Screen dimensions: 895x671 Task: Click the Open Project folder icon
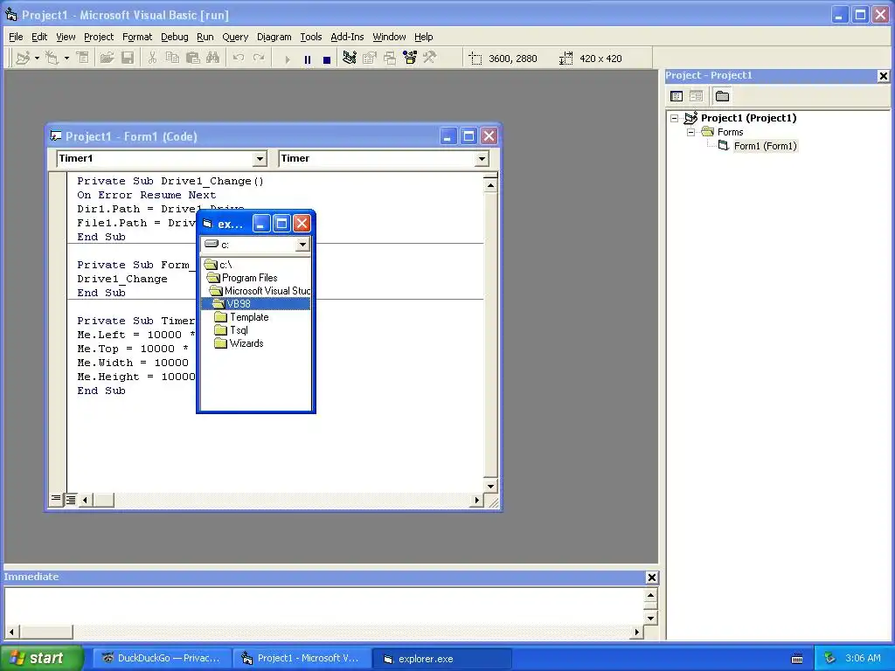coord(107,58)
